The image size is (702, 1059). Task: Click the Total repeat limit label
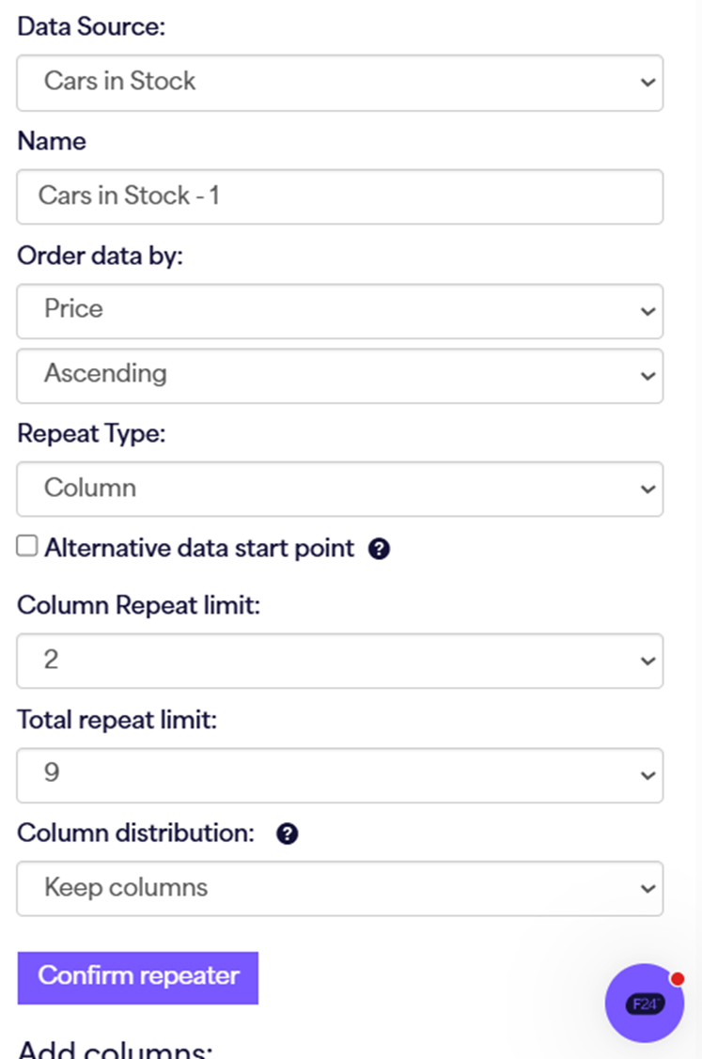tap(117, 721)
